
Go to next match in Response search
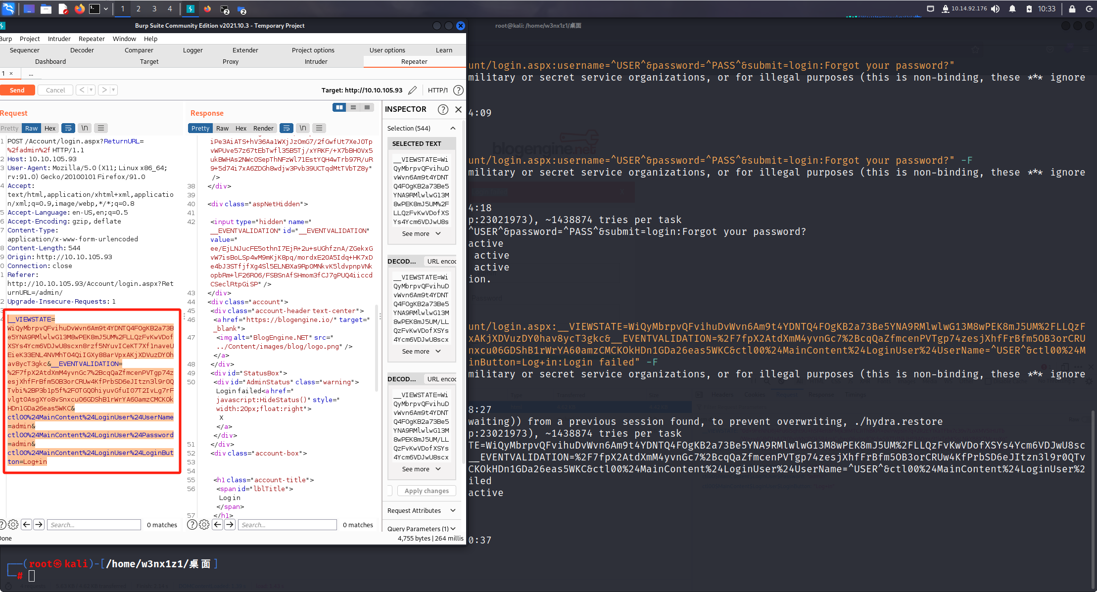tap(230, 525)
